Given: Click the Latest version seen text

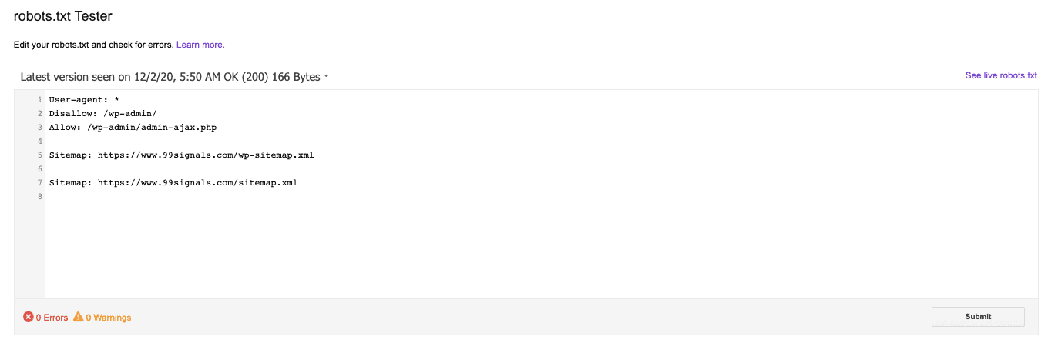Looking at the screenshot, I should pos(170,77).
